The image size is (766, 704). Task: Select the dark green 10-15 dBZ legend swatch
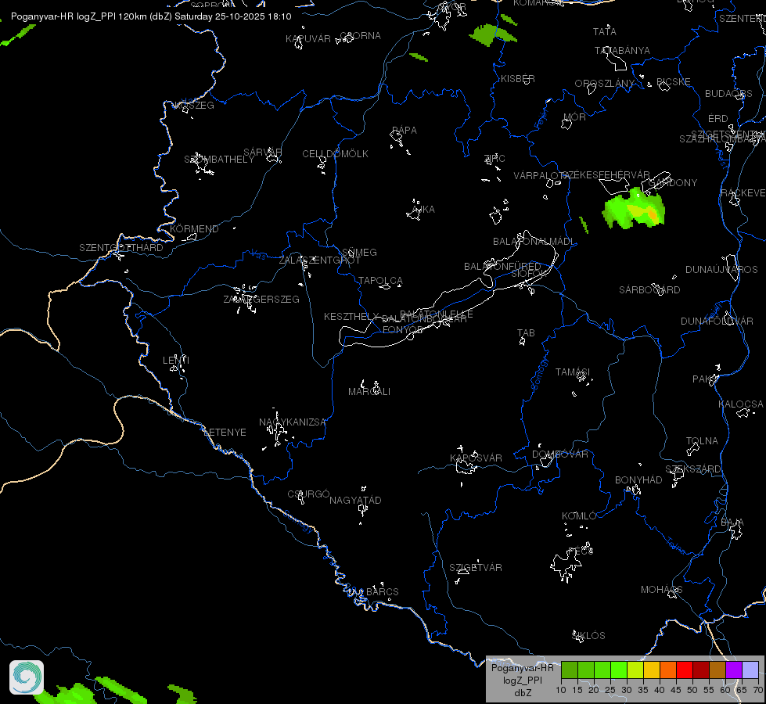click(x=570, y=670)
